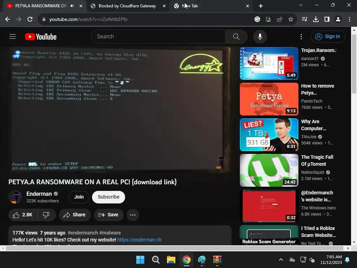
Task: Go back with the browser back arrow
Action: pos(8,20)
